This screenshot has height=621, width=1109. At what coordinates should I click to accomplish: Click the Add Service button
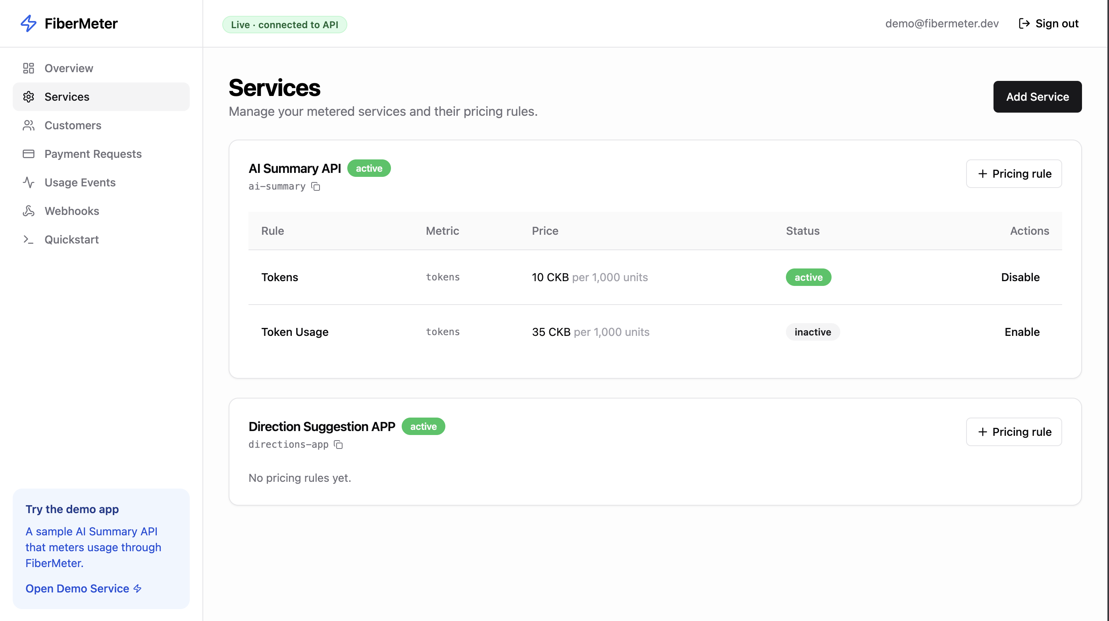[x=1037, y=97]
